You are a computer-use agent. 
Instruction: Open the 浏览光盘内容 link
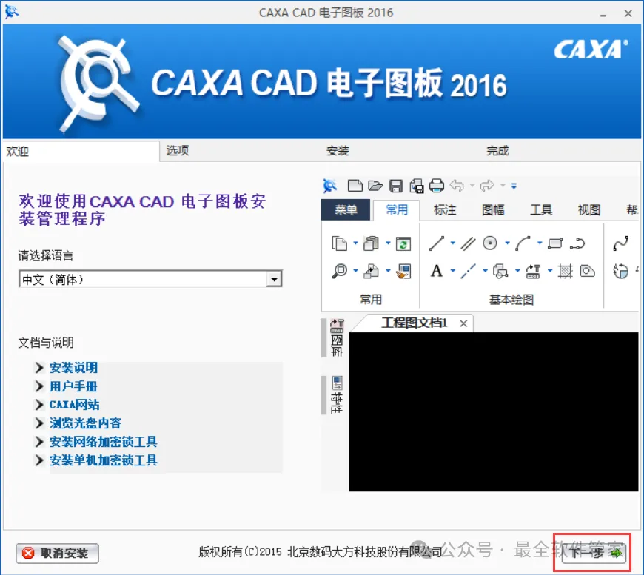[x=85, y=423]
